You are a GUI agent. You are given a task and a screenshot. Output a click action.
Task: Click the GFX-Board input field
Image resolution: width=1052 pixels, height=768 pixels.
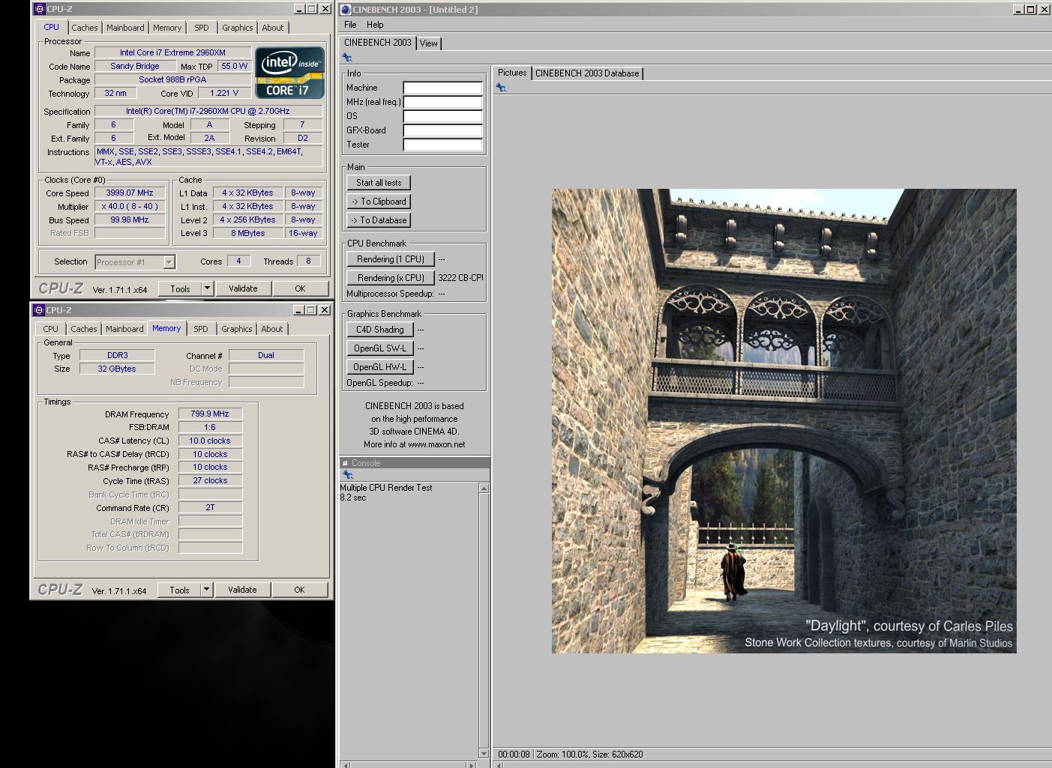tap(442, 130)
